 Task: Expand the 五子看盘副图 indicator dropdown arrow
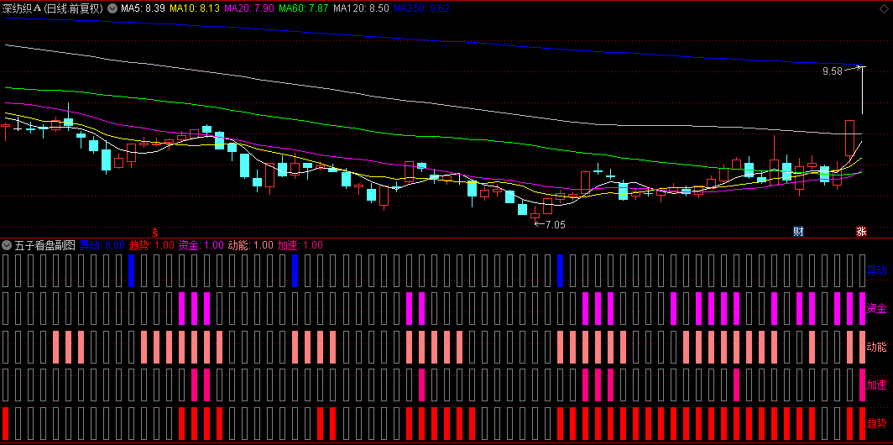[x=7, y=245]
